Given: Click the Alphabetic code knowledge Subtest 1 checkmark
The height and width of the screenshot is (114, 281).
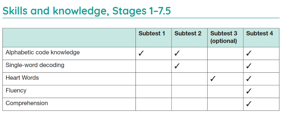Looking at the screenshot, I should click(141, 53).
